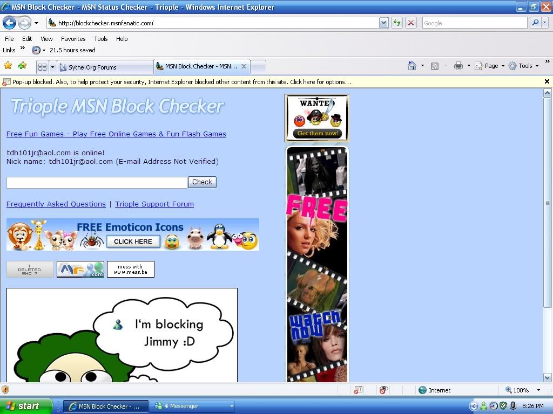Screen dimensions: 553x414
Task: Click the Get them now! wanted ad
Action: pos(317,118)
